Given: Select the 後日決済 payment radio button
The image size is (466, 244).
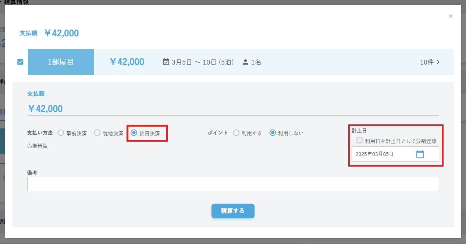Looking at the screenshot, I should pyautogui.click(x=134, y=133).
